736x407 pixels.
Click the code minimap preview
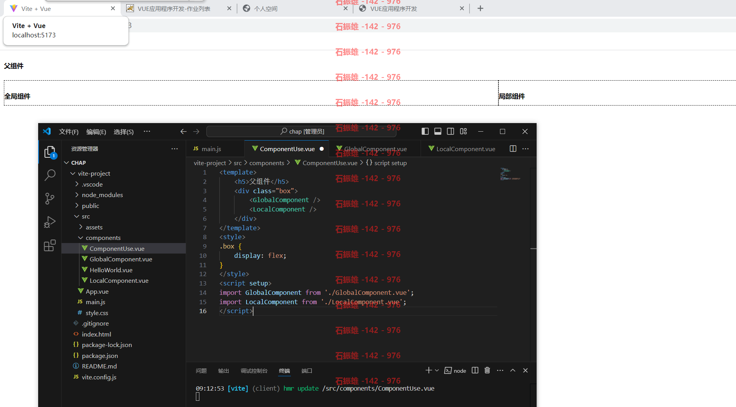click(510, 174)
